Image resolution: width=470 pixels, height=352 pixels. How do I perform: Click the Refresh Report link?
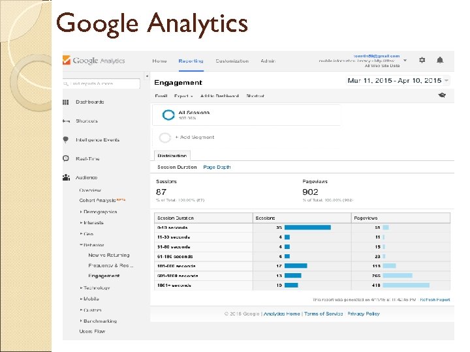pos(436,300)
